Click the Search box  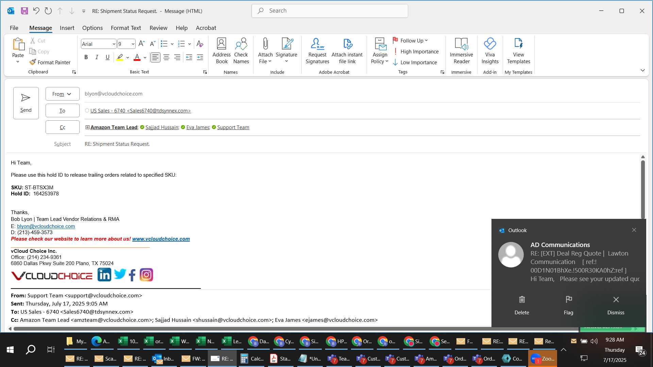point(330,11)
